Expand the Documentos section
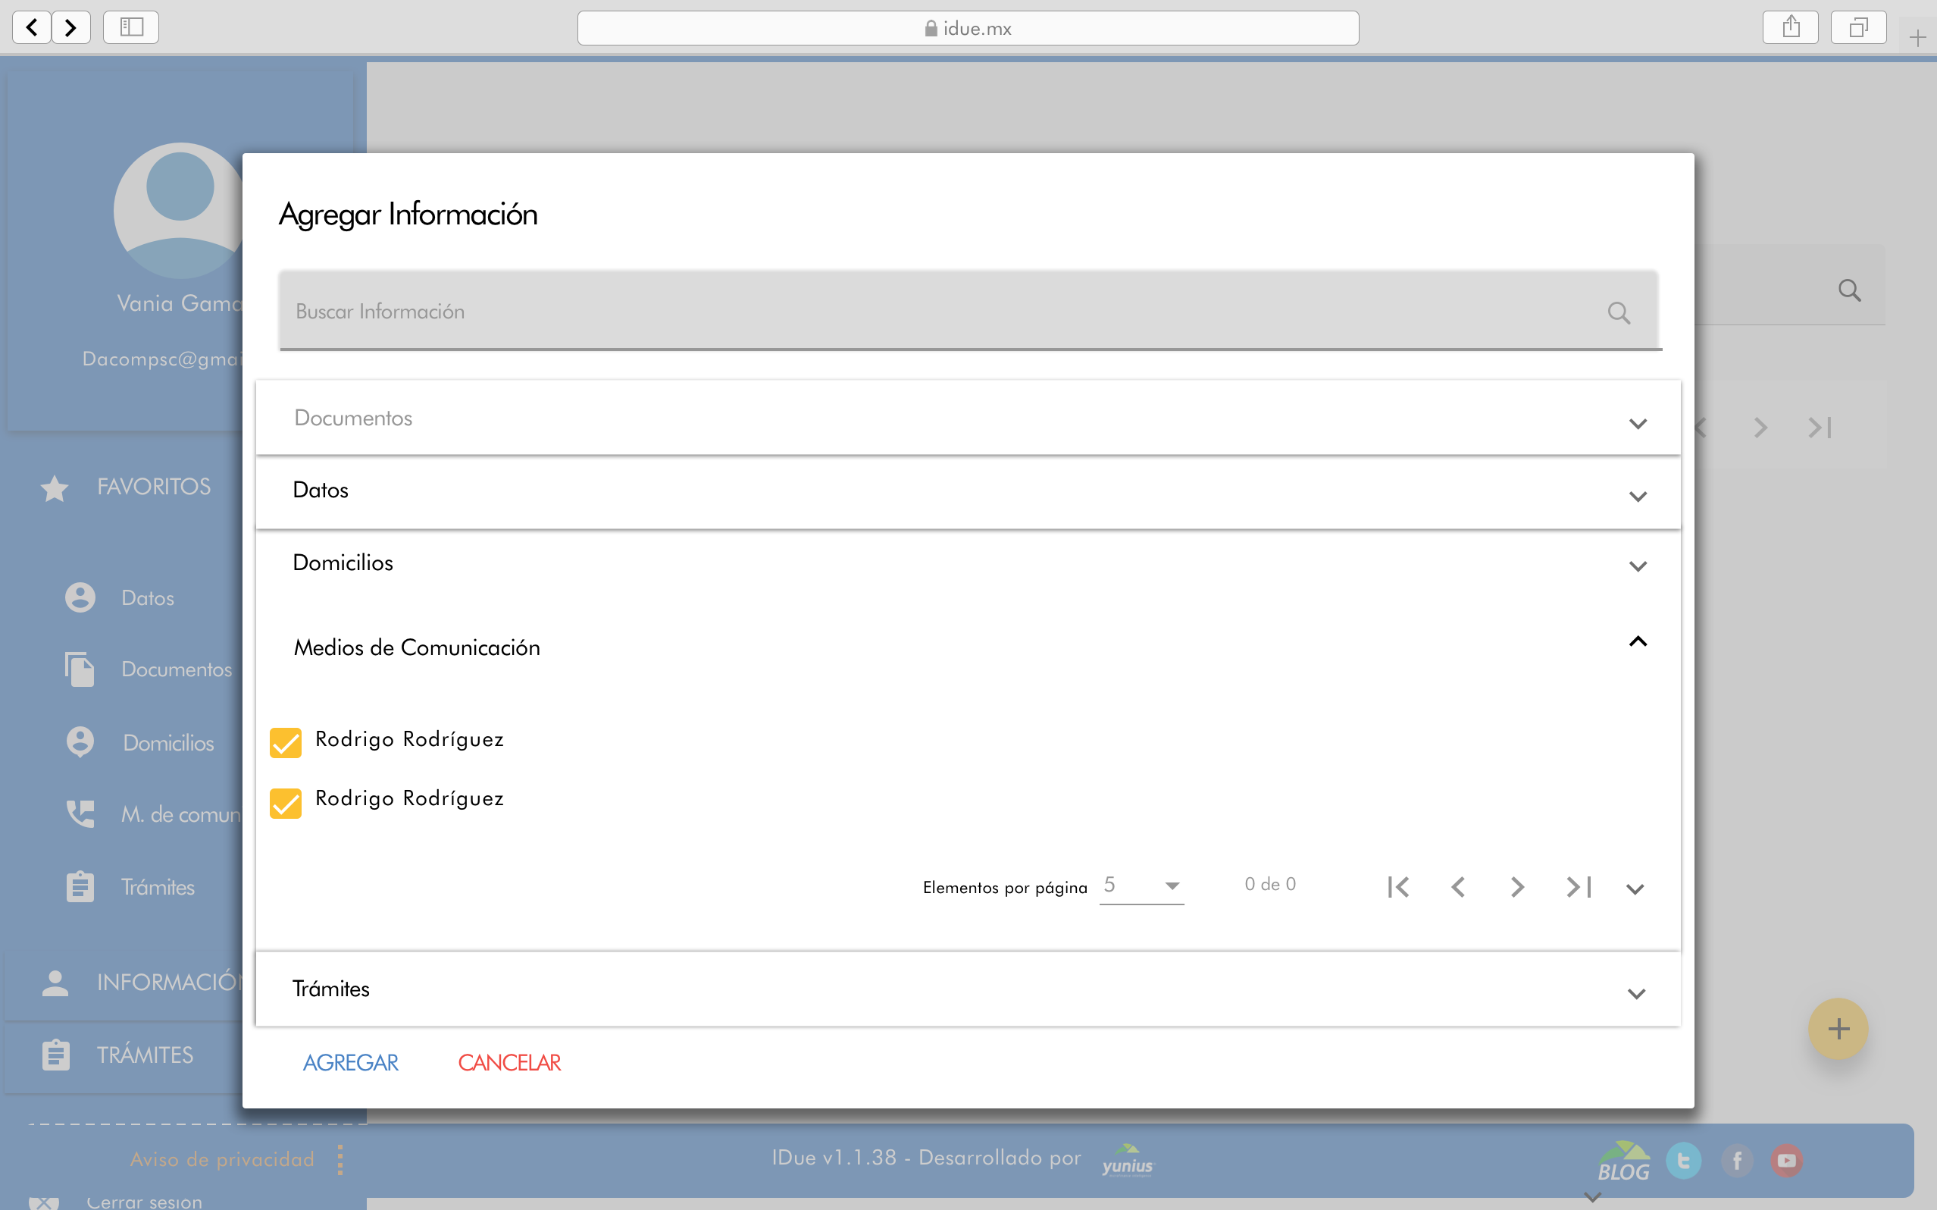The image size is (1937, 1210). (968, 418)
